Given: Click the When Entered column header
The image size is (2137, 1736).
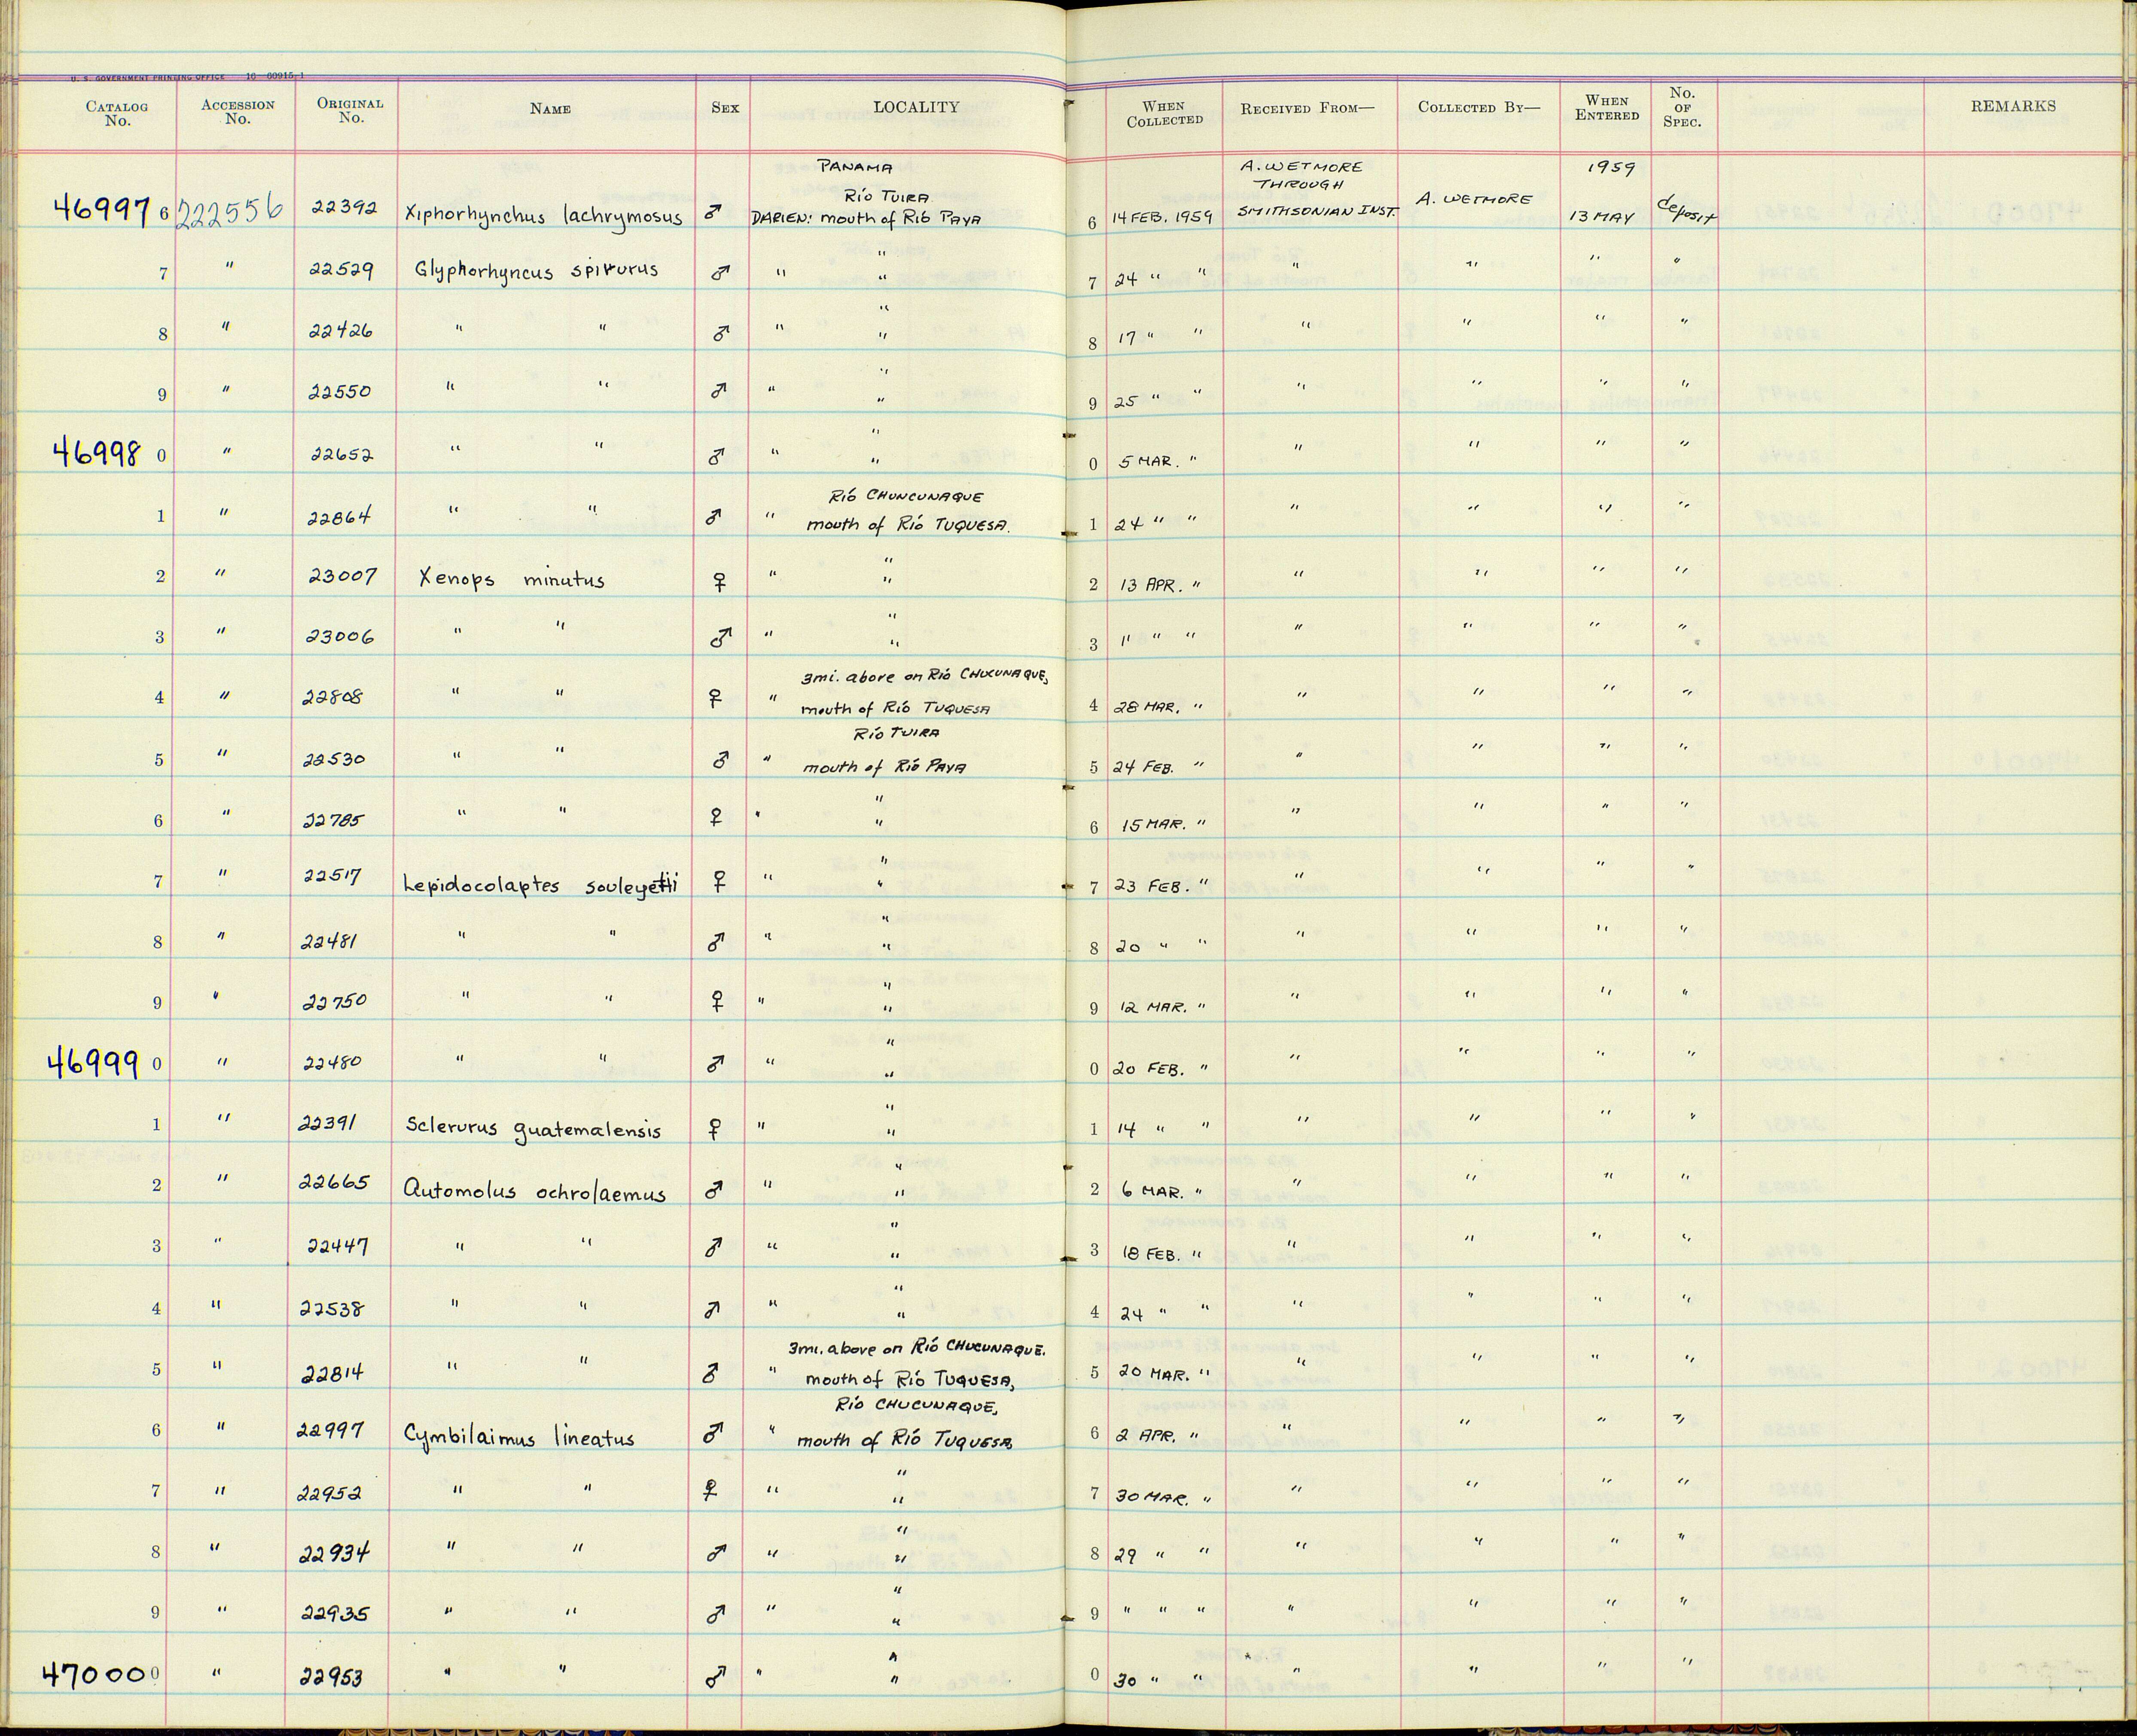Looking at the screenshot, I should [1607, 107].
